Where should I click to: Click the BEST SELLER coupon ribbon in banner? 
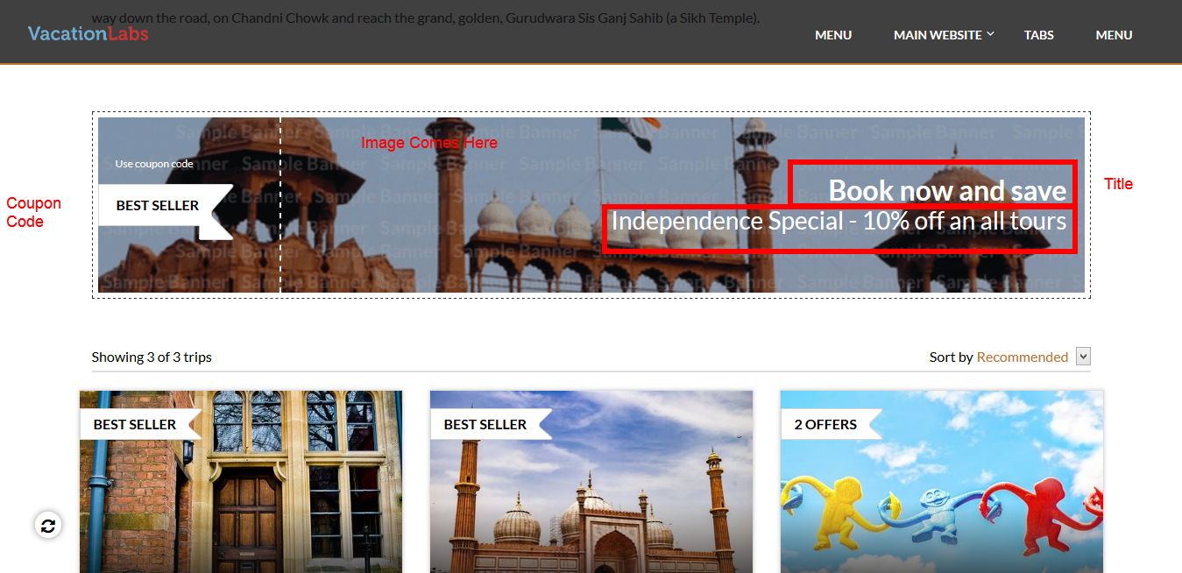point(158,206)
